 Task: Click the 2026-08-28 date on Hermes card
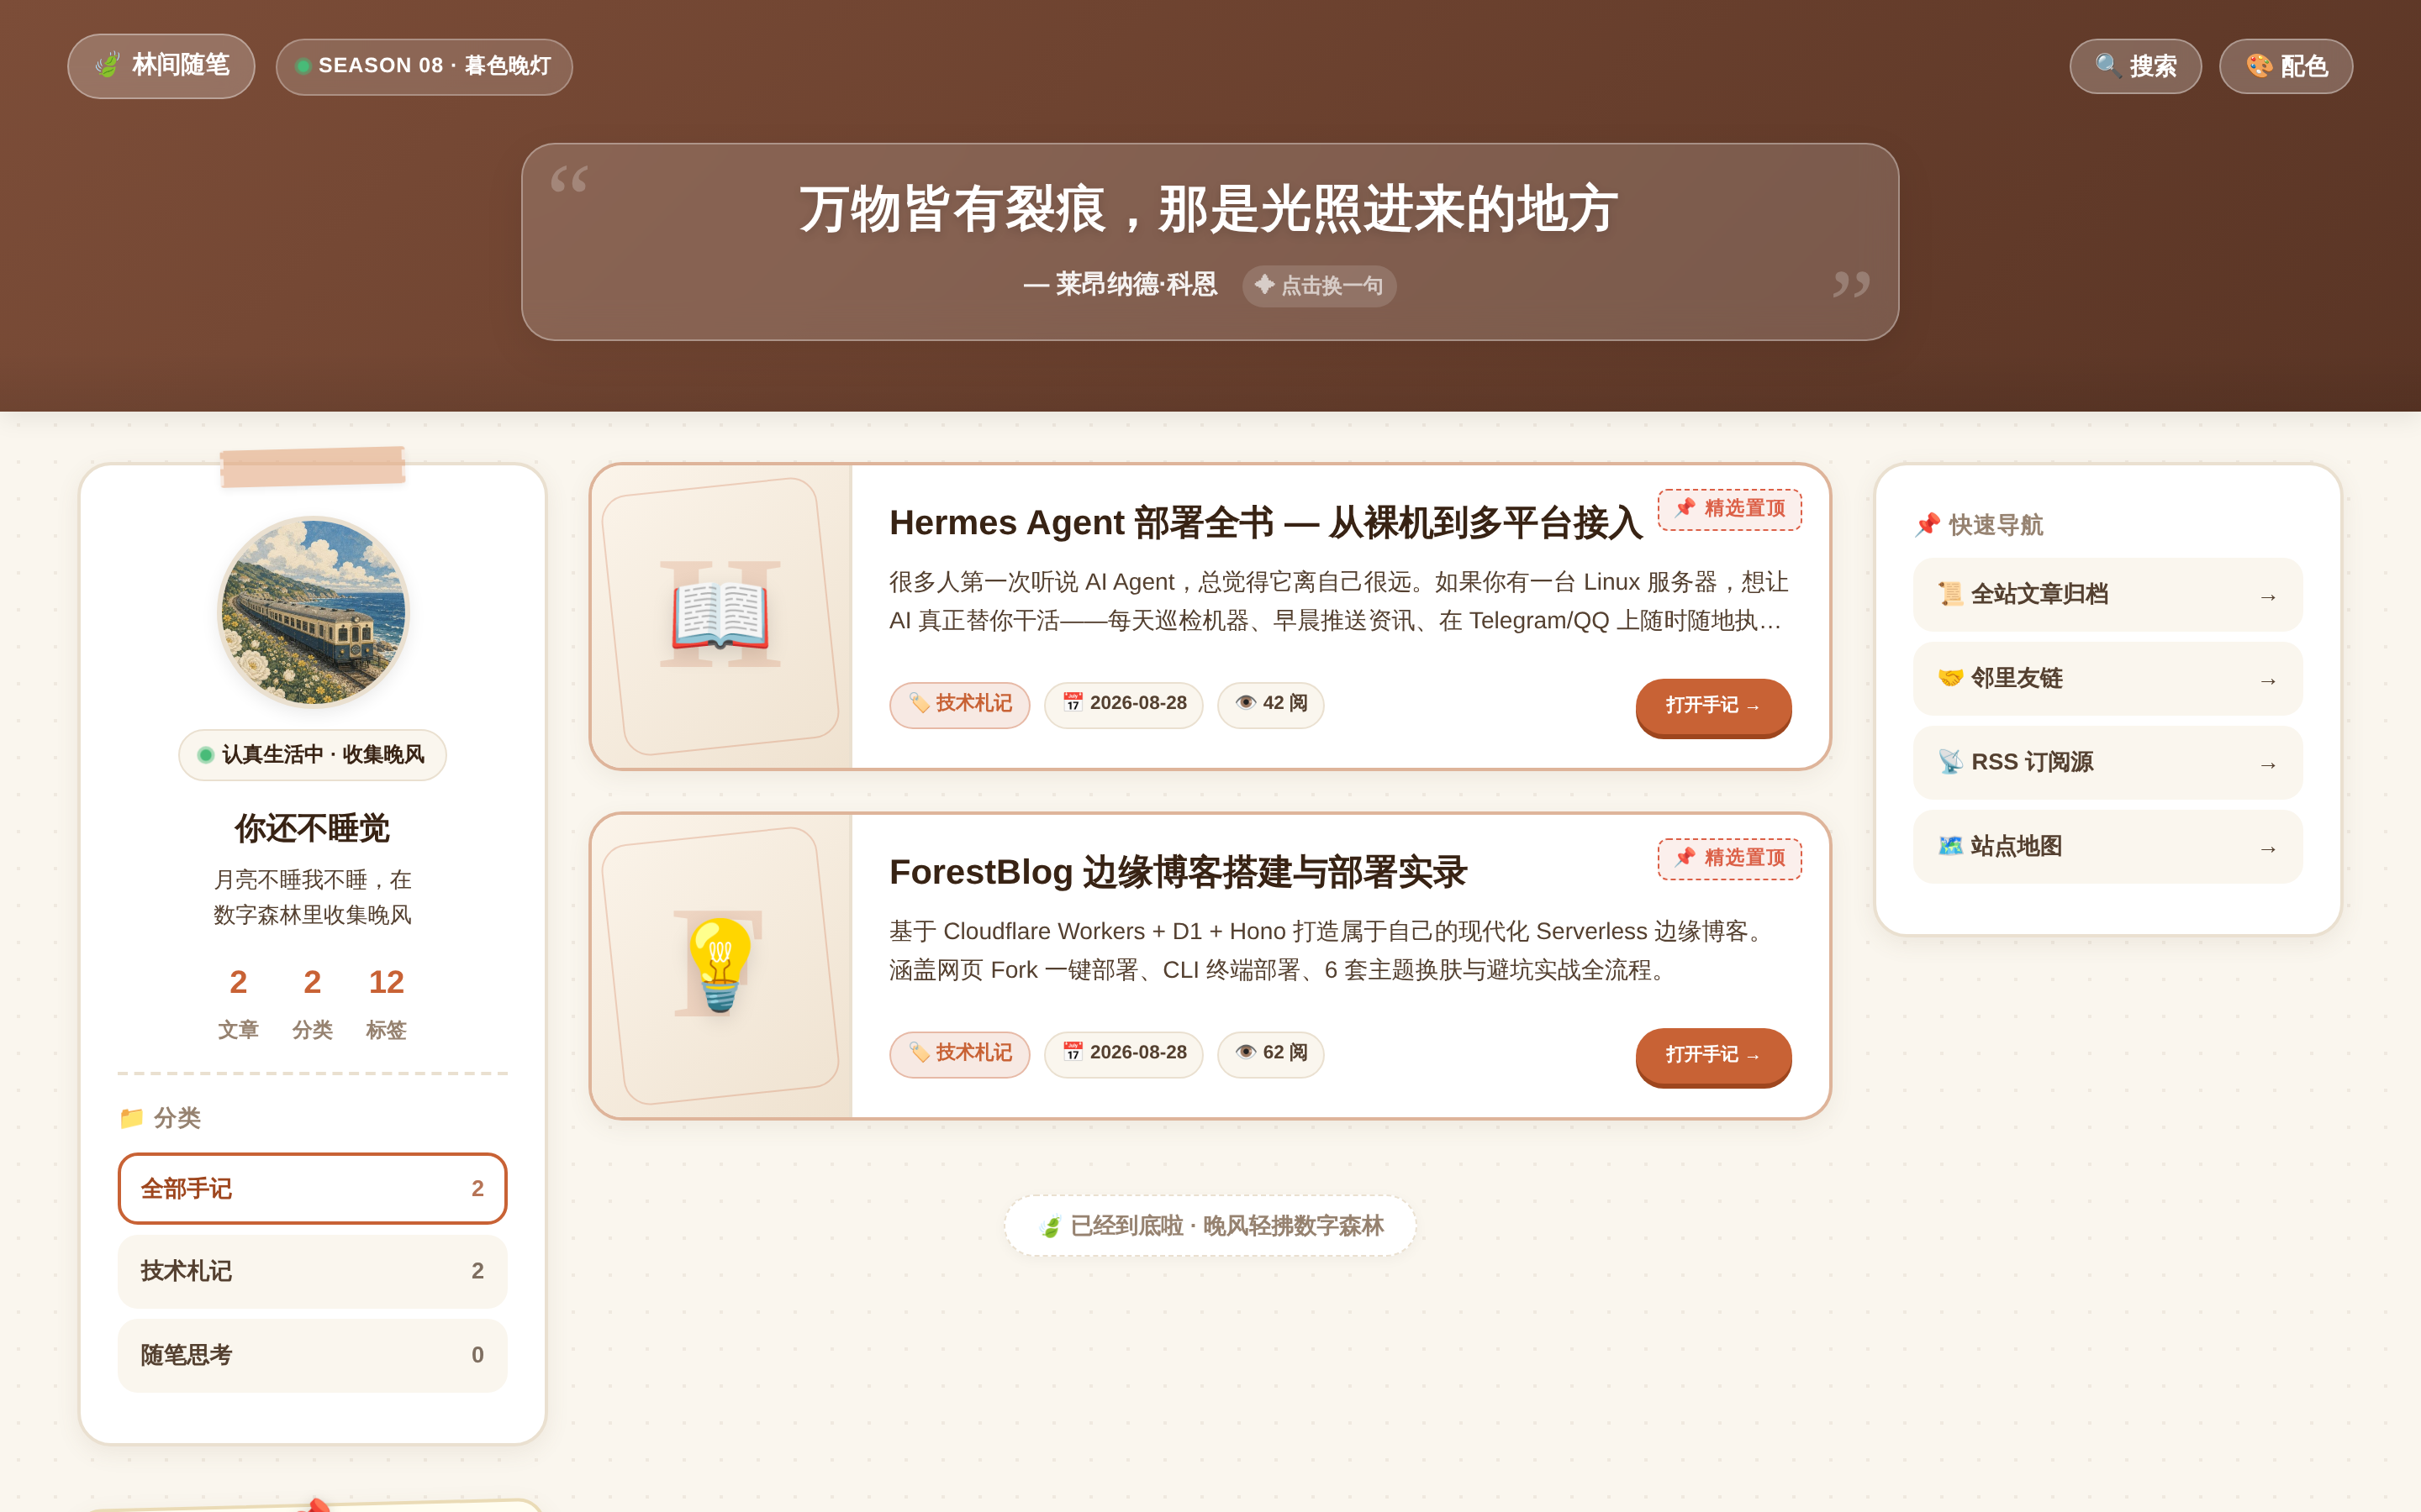point(1123,704)
